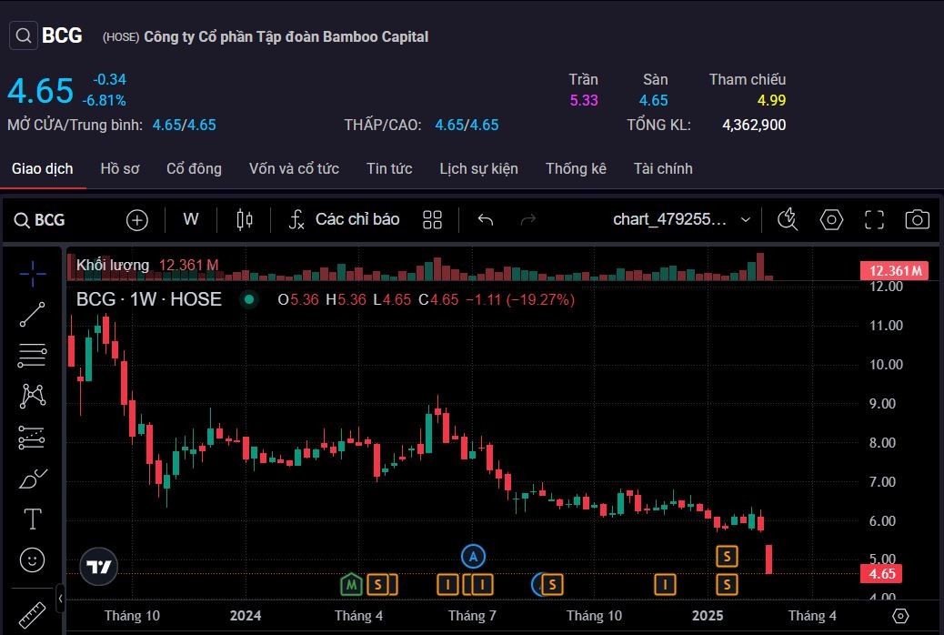Click lower S marker near 2025

(727, 584)
